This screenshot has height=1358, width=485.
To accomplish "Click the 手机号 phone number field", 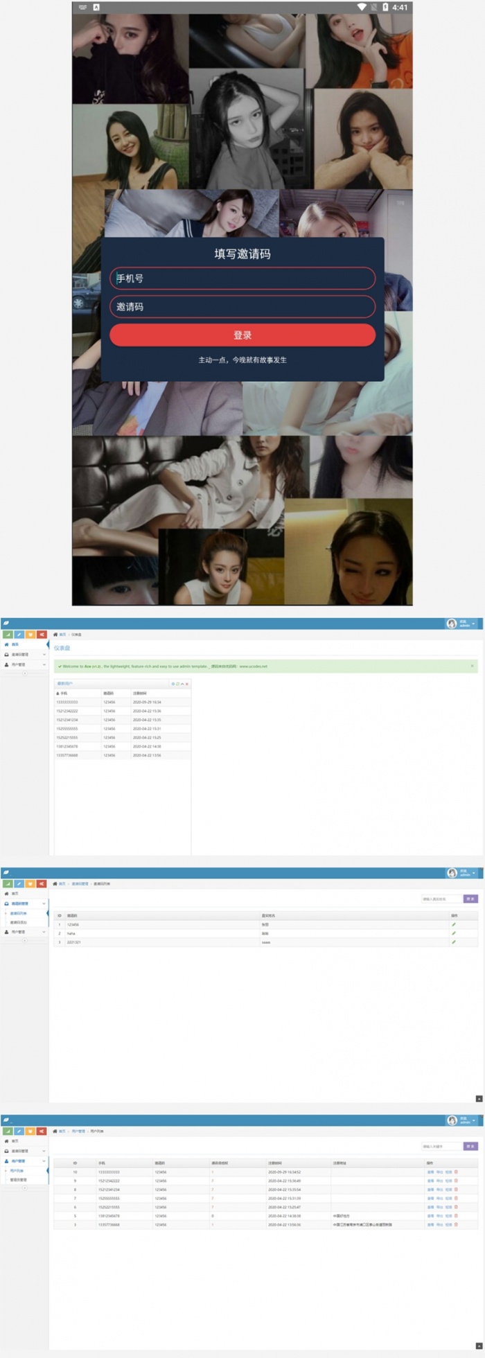I will [242, 279].
